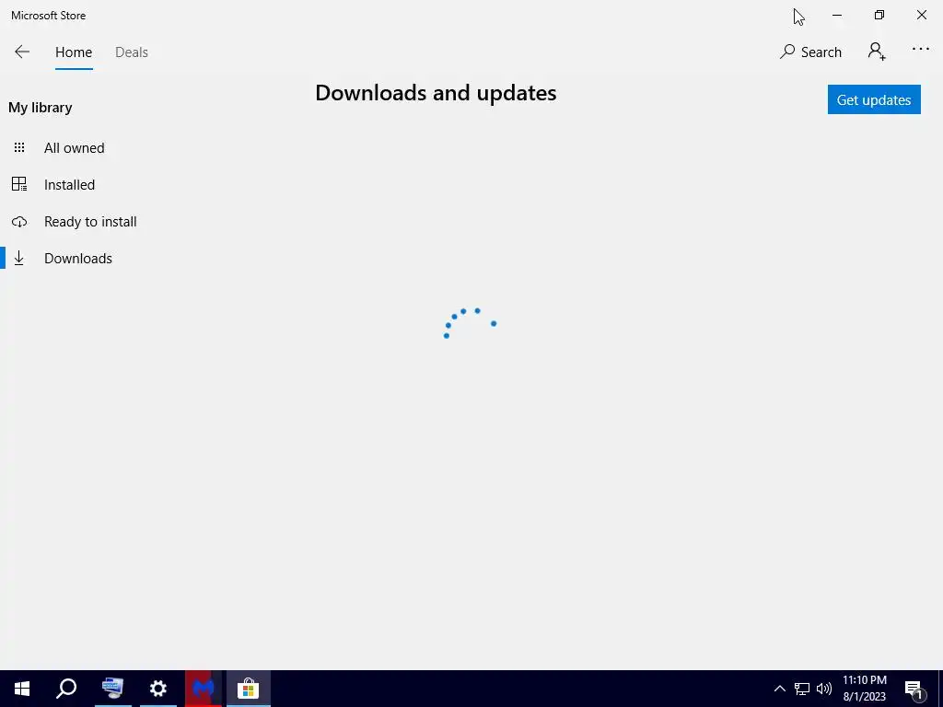Open the See more ellipsis menu

pyautogui.click(x=920, y=50)
